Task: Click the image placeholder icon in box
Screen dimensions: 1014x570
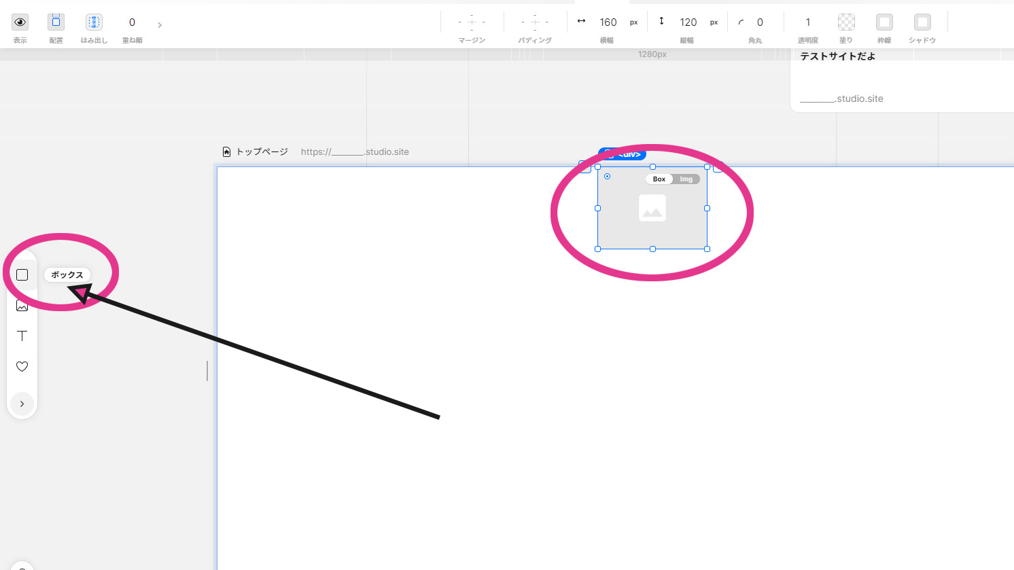Action: [x=652, y=208]
